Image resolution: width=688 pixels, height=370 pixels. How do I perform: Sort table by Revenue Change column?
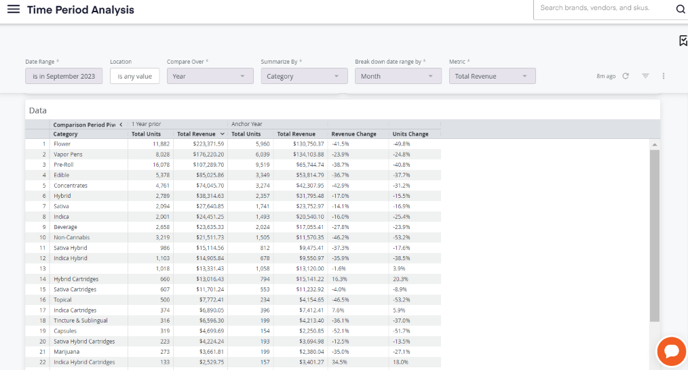[353, 134]
